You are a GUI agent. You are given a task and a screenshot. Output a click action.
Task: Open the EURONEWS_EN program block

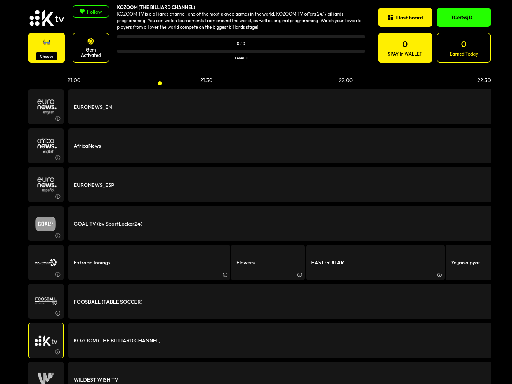[x=279, y=106]
